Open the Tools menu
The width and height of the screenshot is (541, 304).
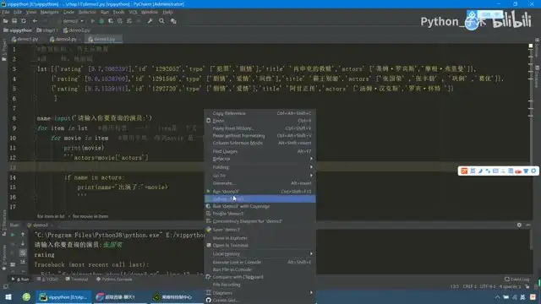point(118,12)
